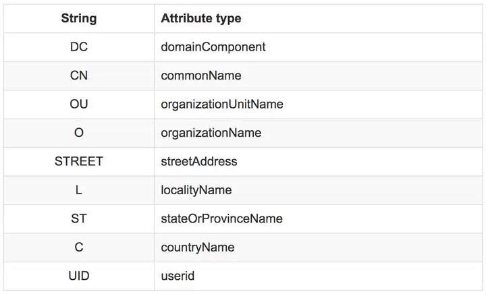Click the Attribute type column header
This screenshot has width=486, height=294.
tap(201, 19)
